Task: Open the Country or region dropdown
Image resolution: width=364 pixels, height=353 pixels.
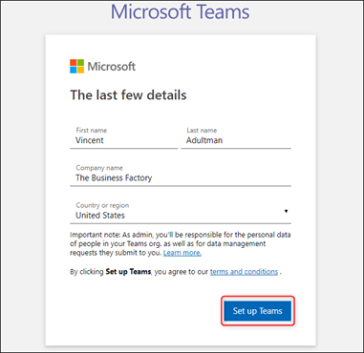Action: 181,212
